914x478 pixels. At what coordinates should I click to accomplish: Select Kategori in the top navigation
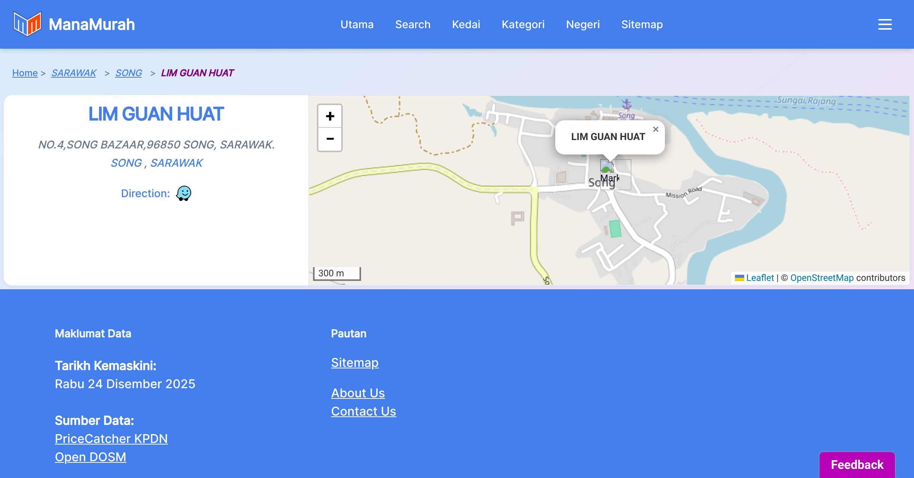[x=523, y=24]
